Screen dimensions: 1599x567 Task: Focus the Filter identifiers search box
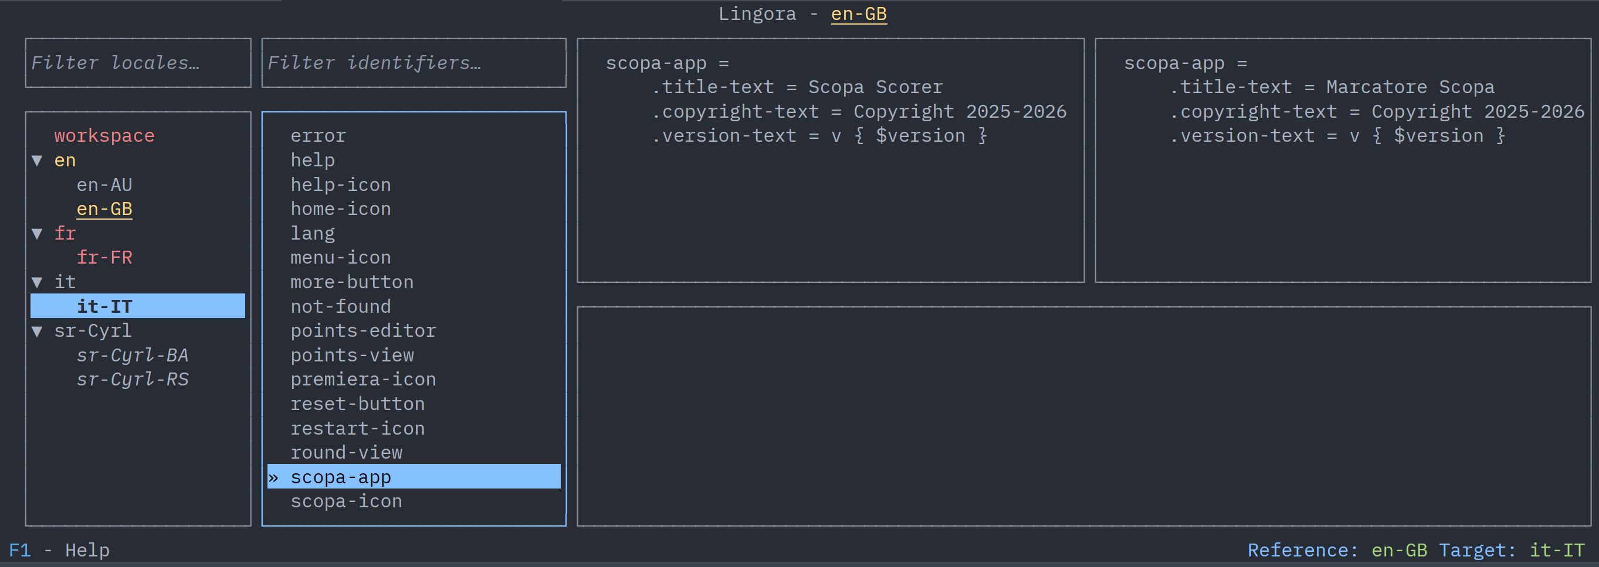(414, 63)
